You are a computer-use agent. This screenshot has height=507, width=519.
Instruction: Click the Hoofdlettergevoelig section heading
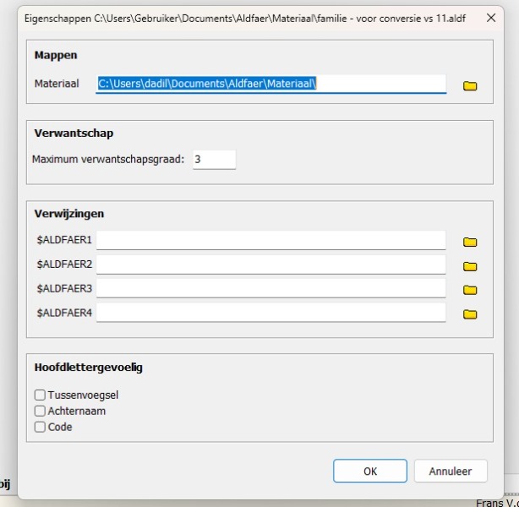click(x=88, y=368)
